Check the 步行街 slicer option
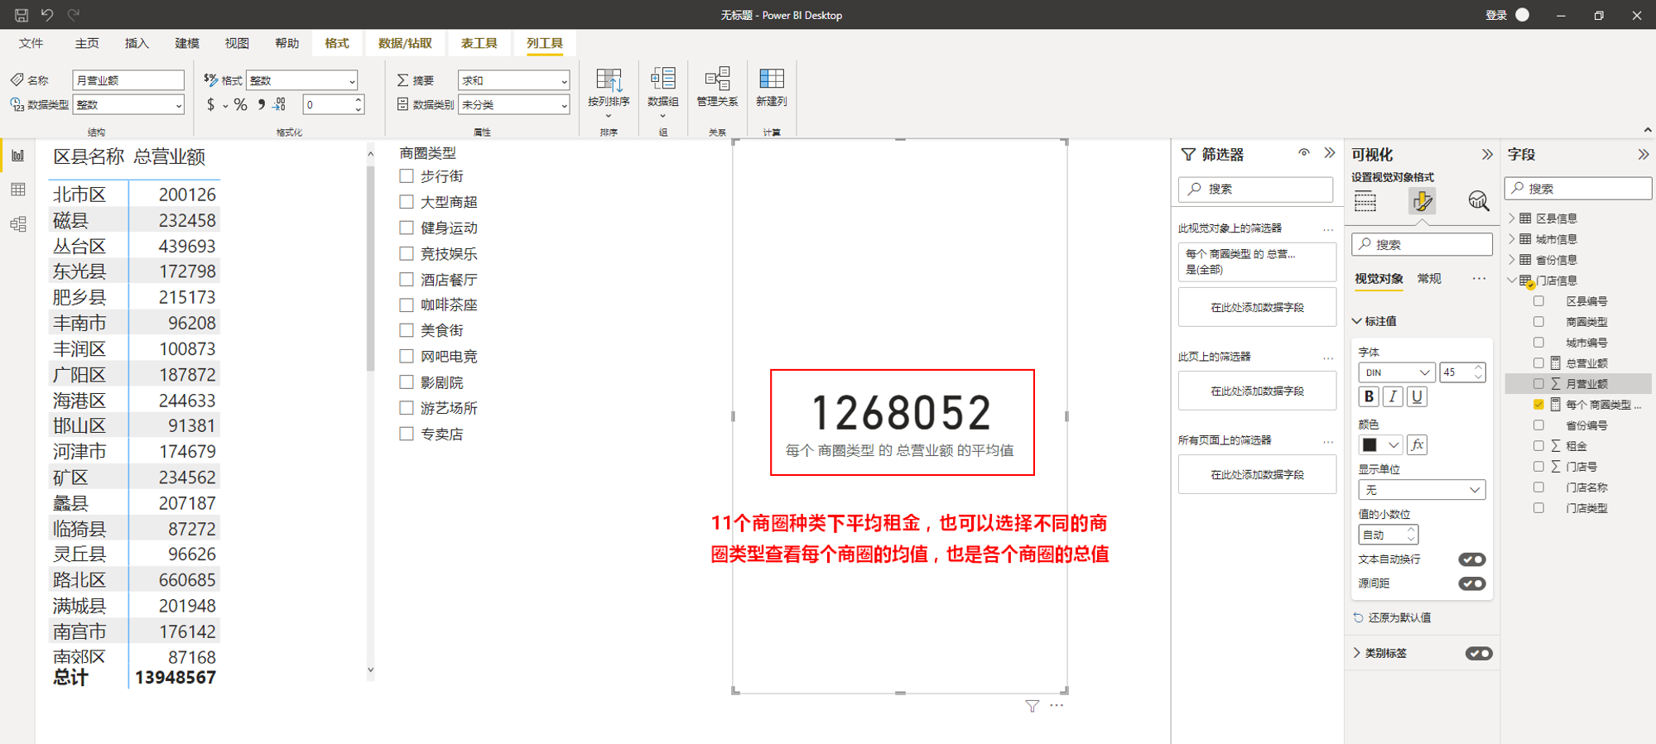 point(407,176)
